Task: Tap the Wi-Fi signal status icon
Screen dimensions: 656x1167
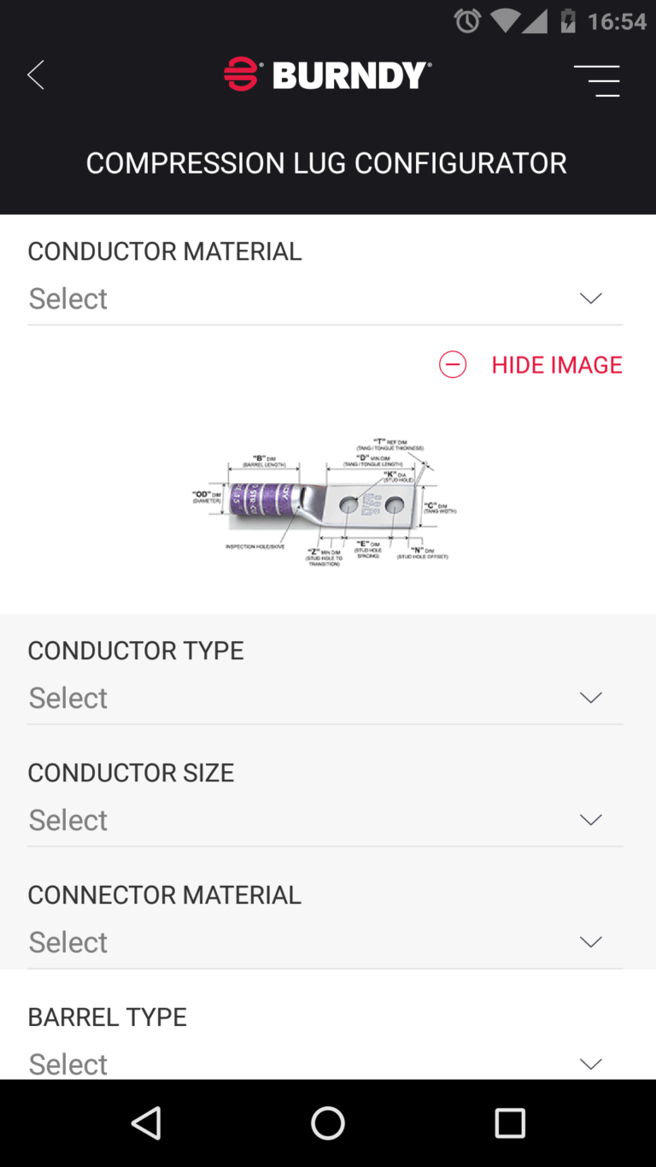Action: (x=505, y=21)
